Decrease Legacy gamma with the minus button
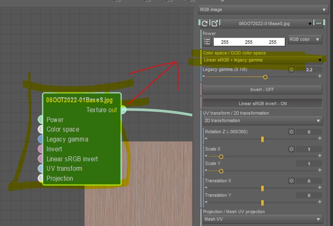The width and height of the screenshot is (333, 226). click(204, 76)
